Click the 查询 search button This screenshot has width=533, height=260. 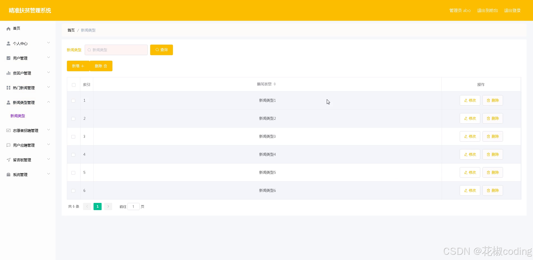[x=162, y=50]
